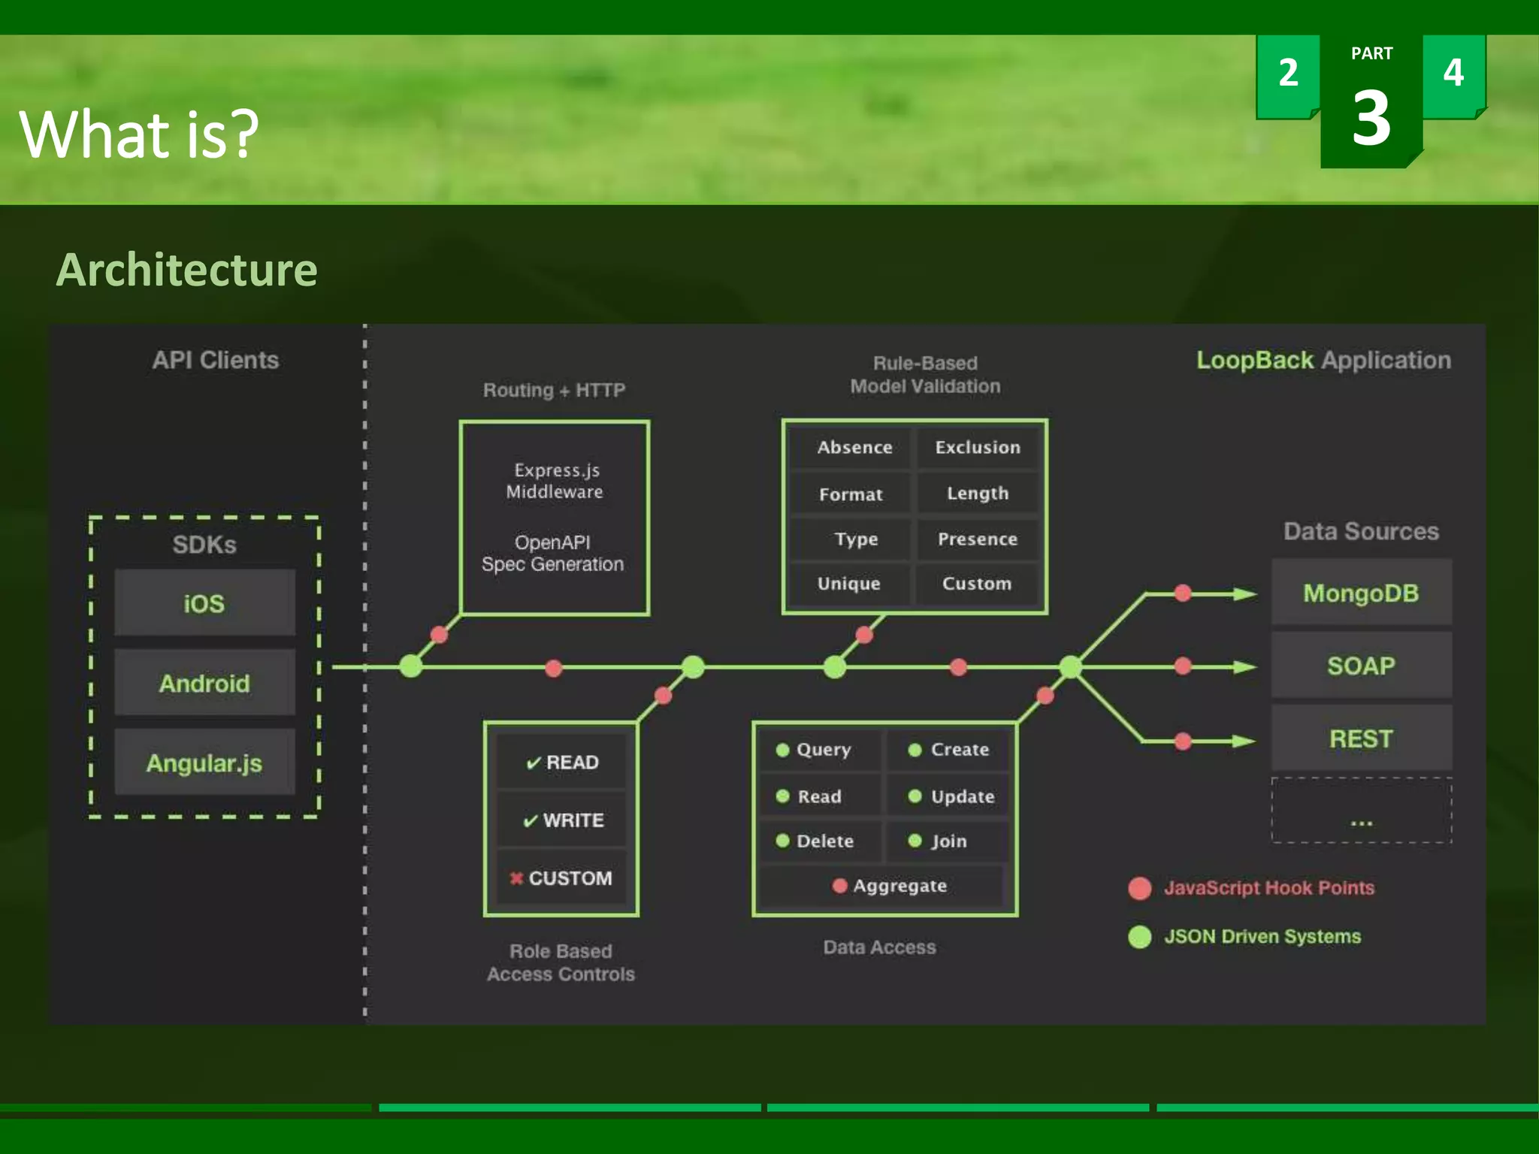1539x1154 pixels.
Task: Click the part 2 navigation tab
Action: 1288,76
